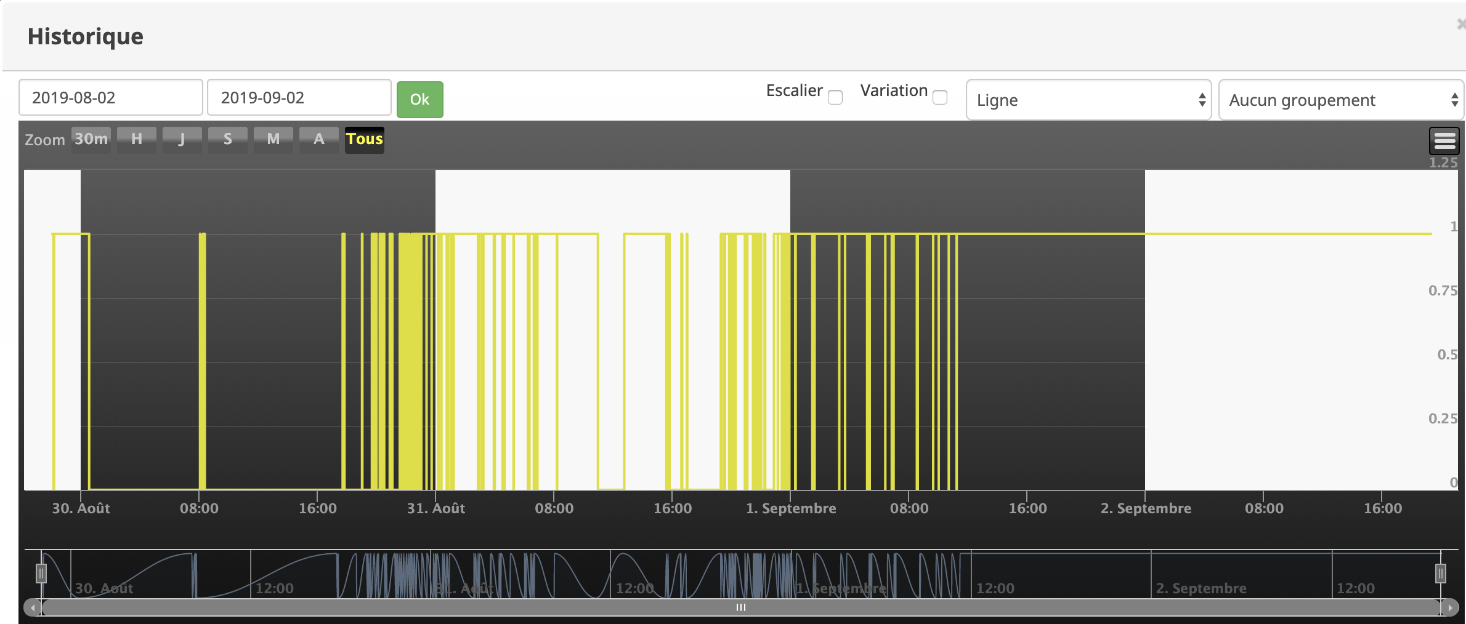
Task: Expand the Aucun groupement dropdown
Action: coord(1341,100)
